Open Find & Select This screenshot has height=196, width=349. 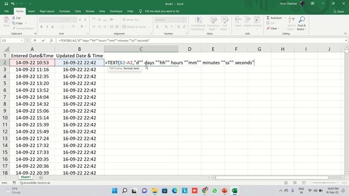(x=302, y=23)
